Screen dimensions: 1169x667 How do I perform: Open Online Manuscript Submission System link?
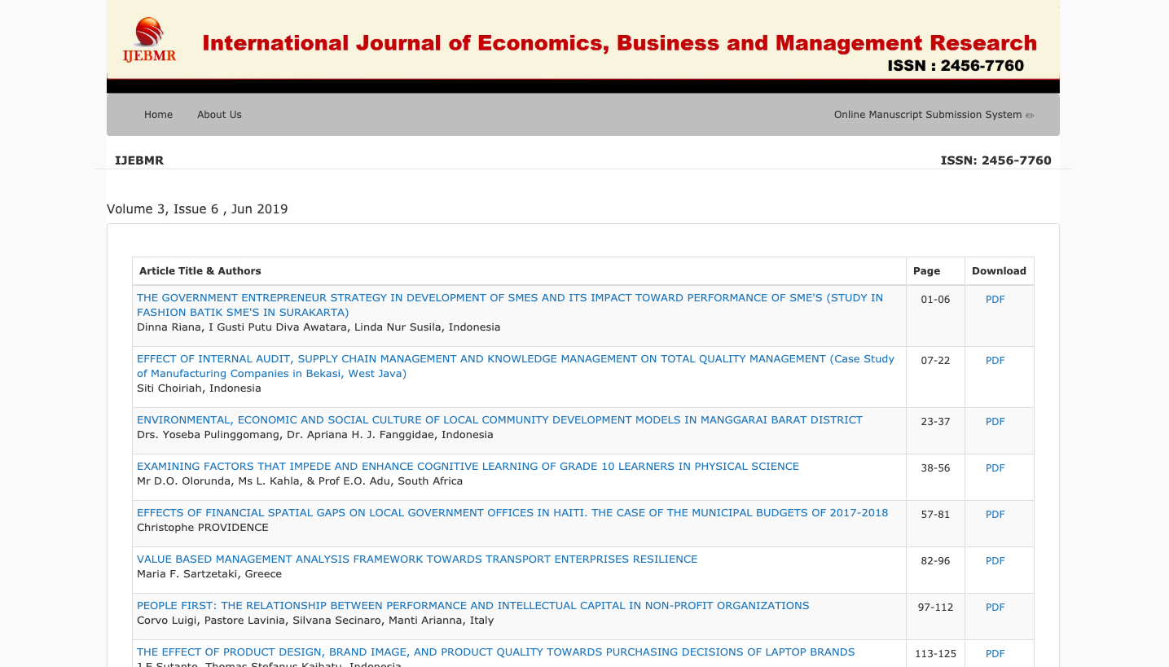927,115
